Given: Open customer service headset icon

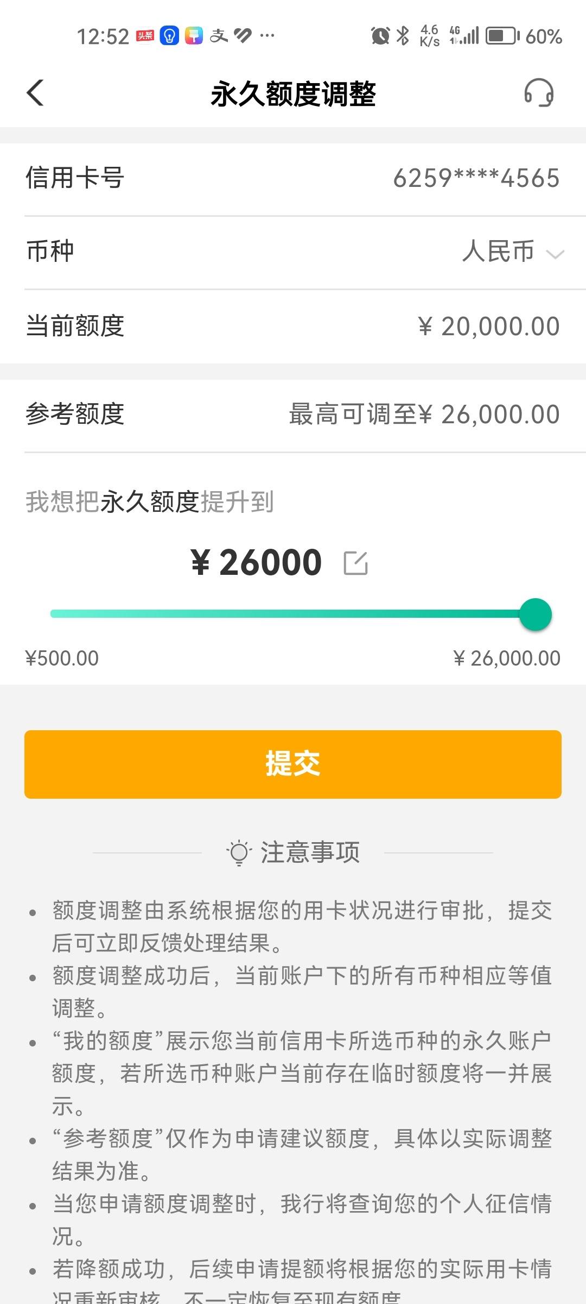Looking at the screenshot, I should [x=539, y=93].
